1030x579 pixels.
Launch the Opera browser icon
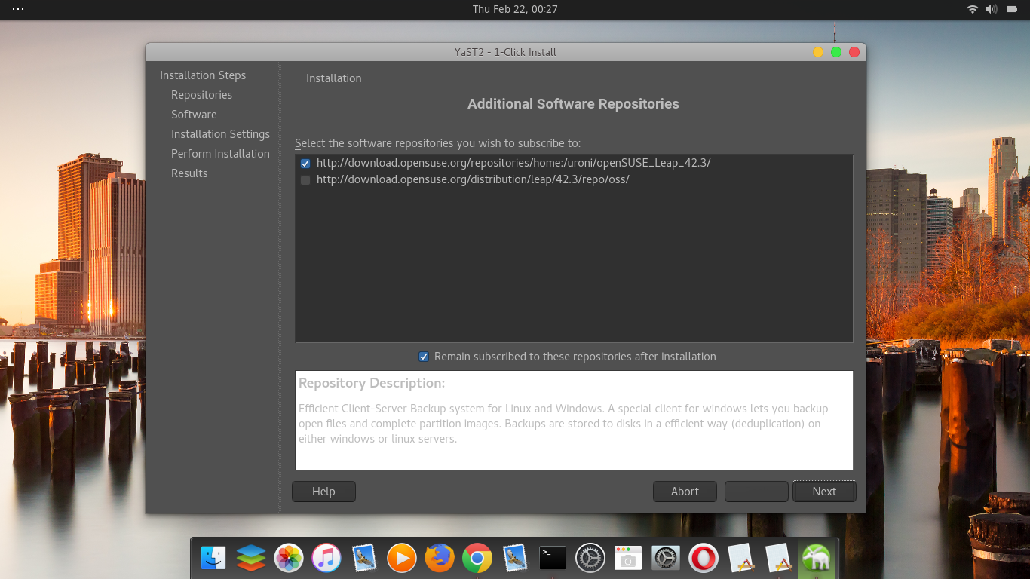coord(703,558)
